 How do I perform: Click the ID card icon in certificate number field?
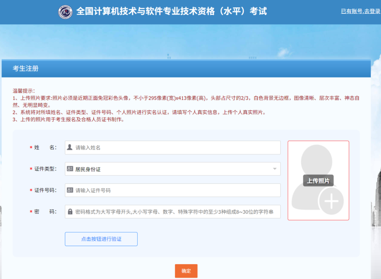(x=70, y=190)
